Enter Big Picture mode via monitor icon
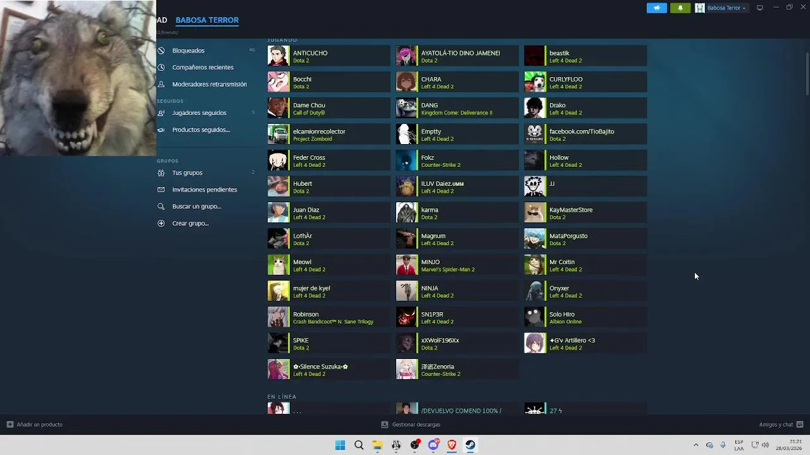Screen dimensions: 810x455 click(x=760, y=8)
